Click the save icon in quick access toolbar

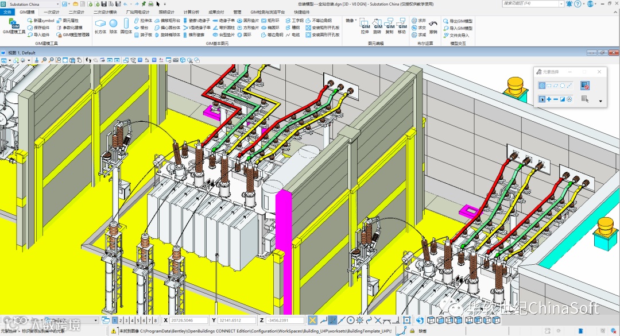click(x=104, y=4)
